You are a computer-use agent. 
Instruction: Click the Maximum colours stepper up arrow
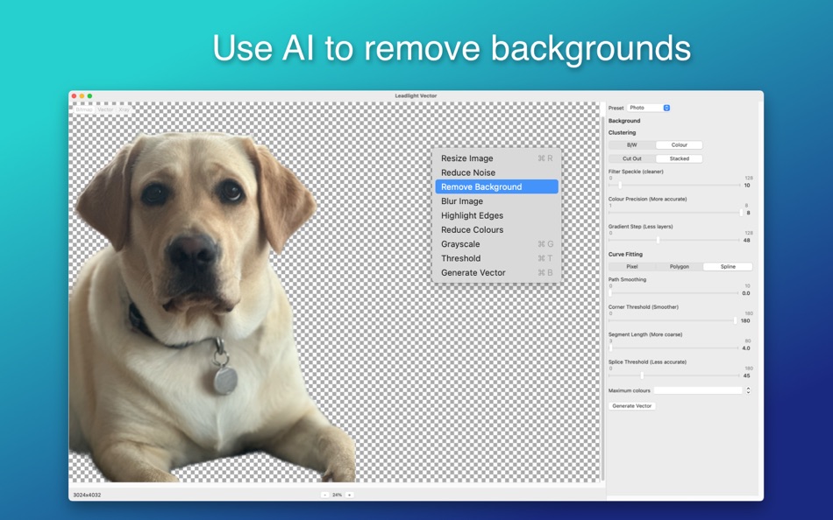[746, 386]
